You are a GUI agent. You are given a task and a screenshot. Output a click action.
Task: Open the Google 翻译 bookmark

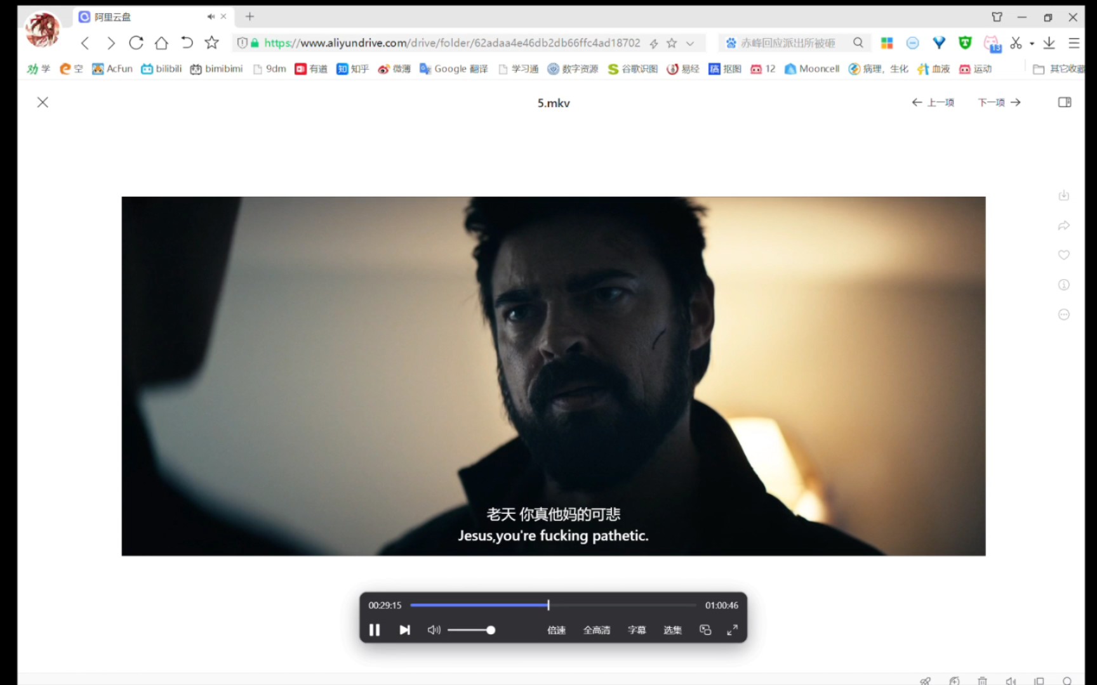pyautogui.click(x=454, y=68)
